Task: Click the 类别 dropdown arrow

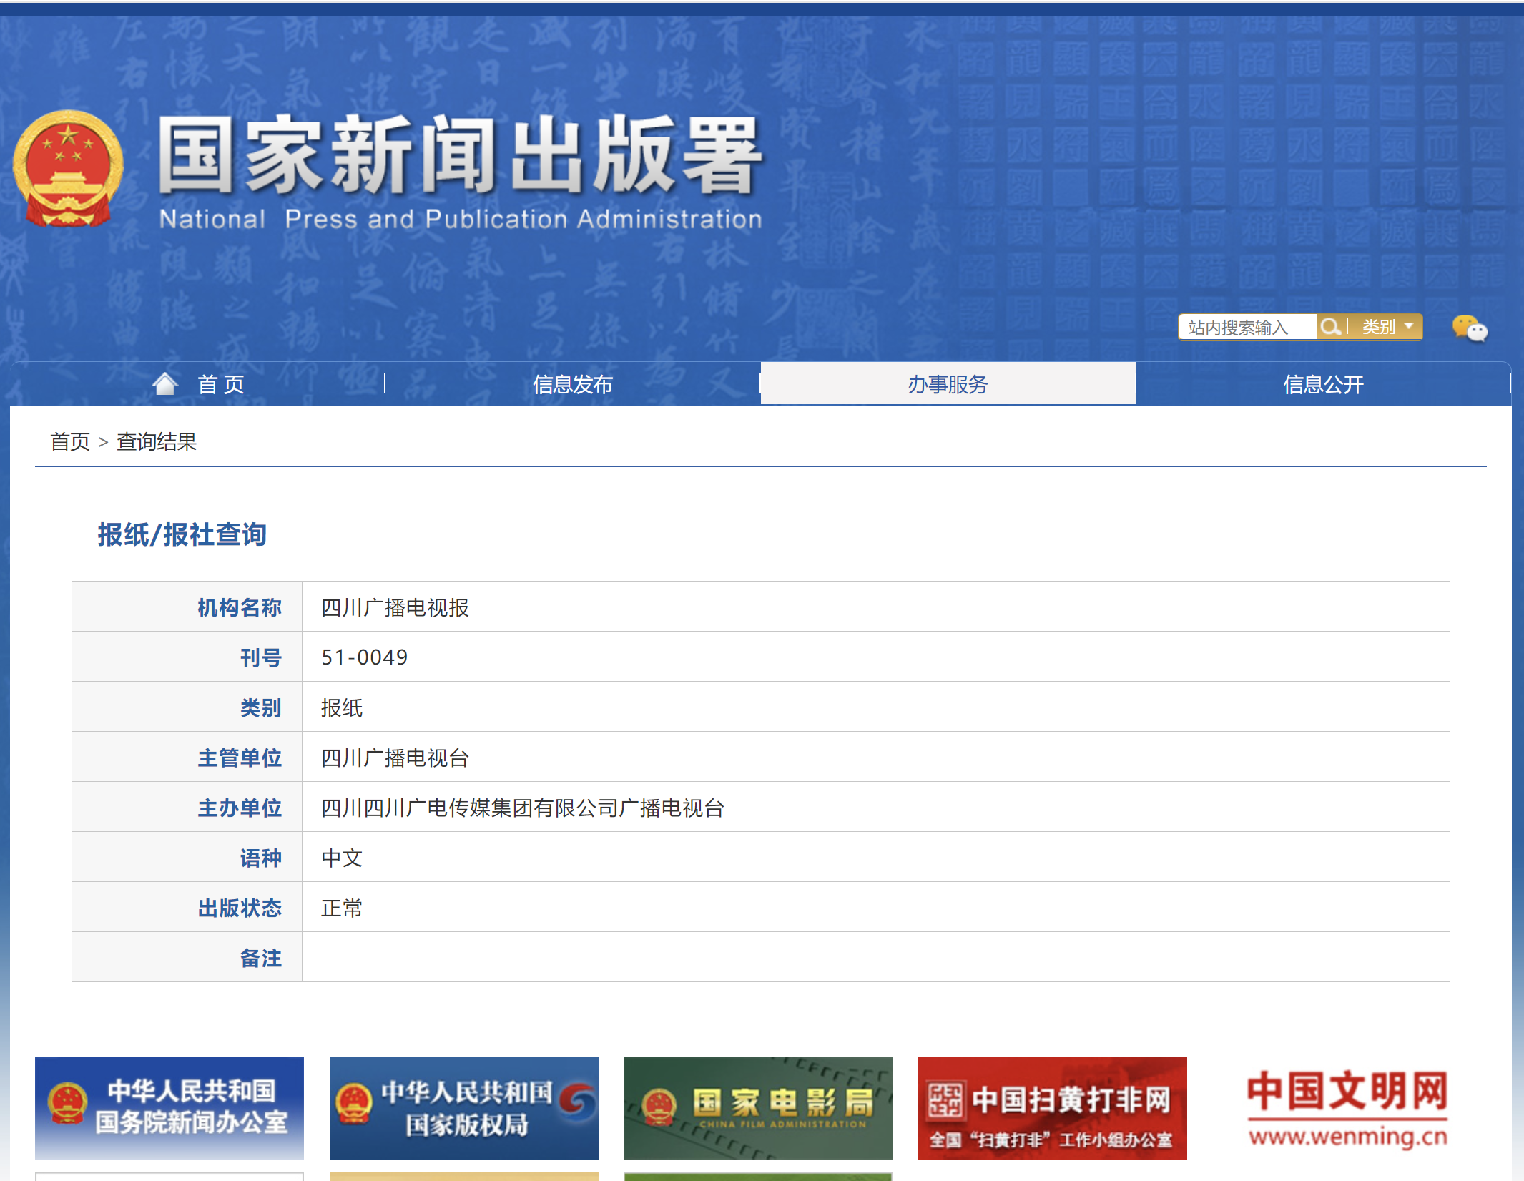Action: coord(1408,326)
